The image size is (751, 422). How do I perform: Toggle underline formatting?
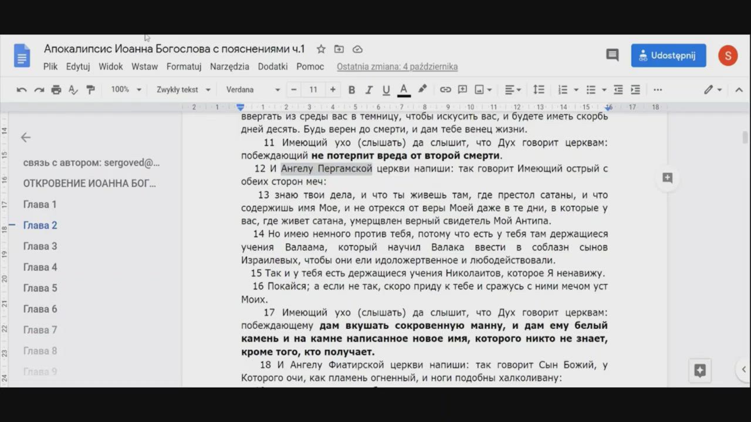click(x=386, y=90)
